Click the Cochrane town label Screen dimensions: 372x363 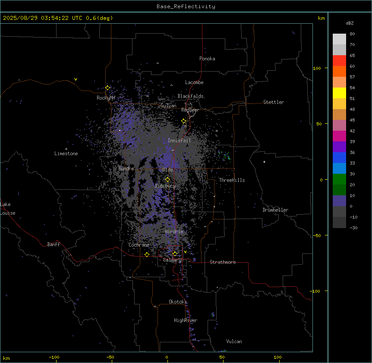tap(139, 245)
